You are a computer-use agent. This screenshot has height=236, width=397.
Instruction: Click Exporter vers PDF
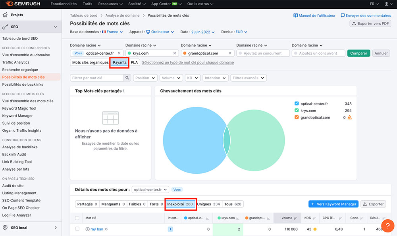pos(370,23)
